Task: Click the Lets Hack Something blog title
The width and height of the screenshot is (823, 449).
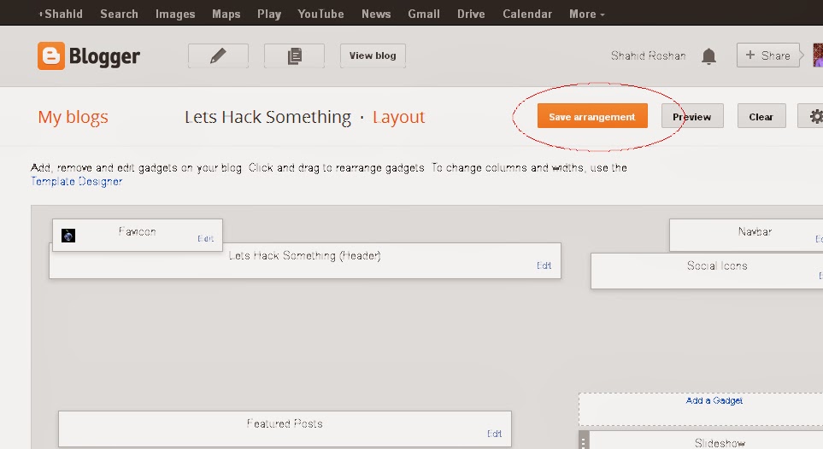Action: [267, 117]
